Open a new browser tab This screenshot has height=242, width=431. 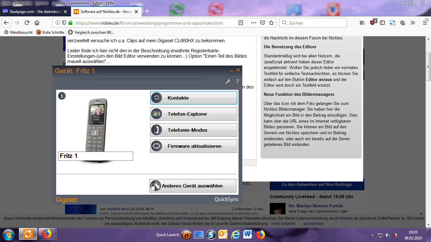147,11
